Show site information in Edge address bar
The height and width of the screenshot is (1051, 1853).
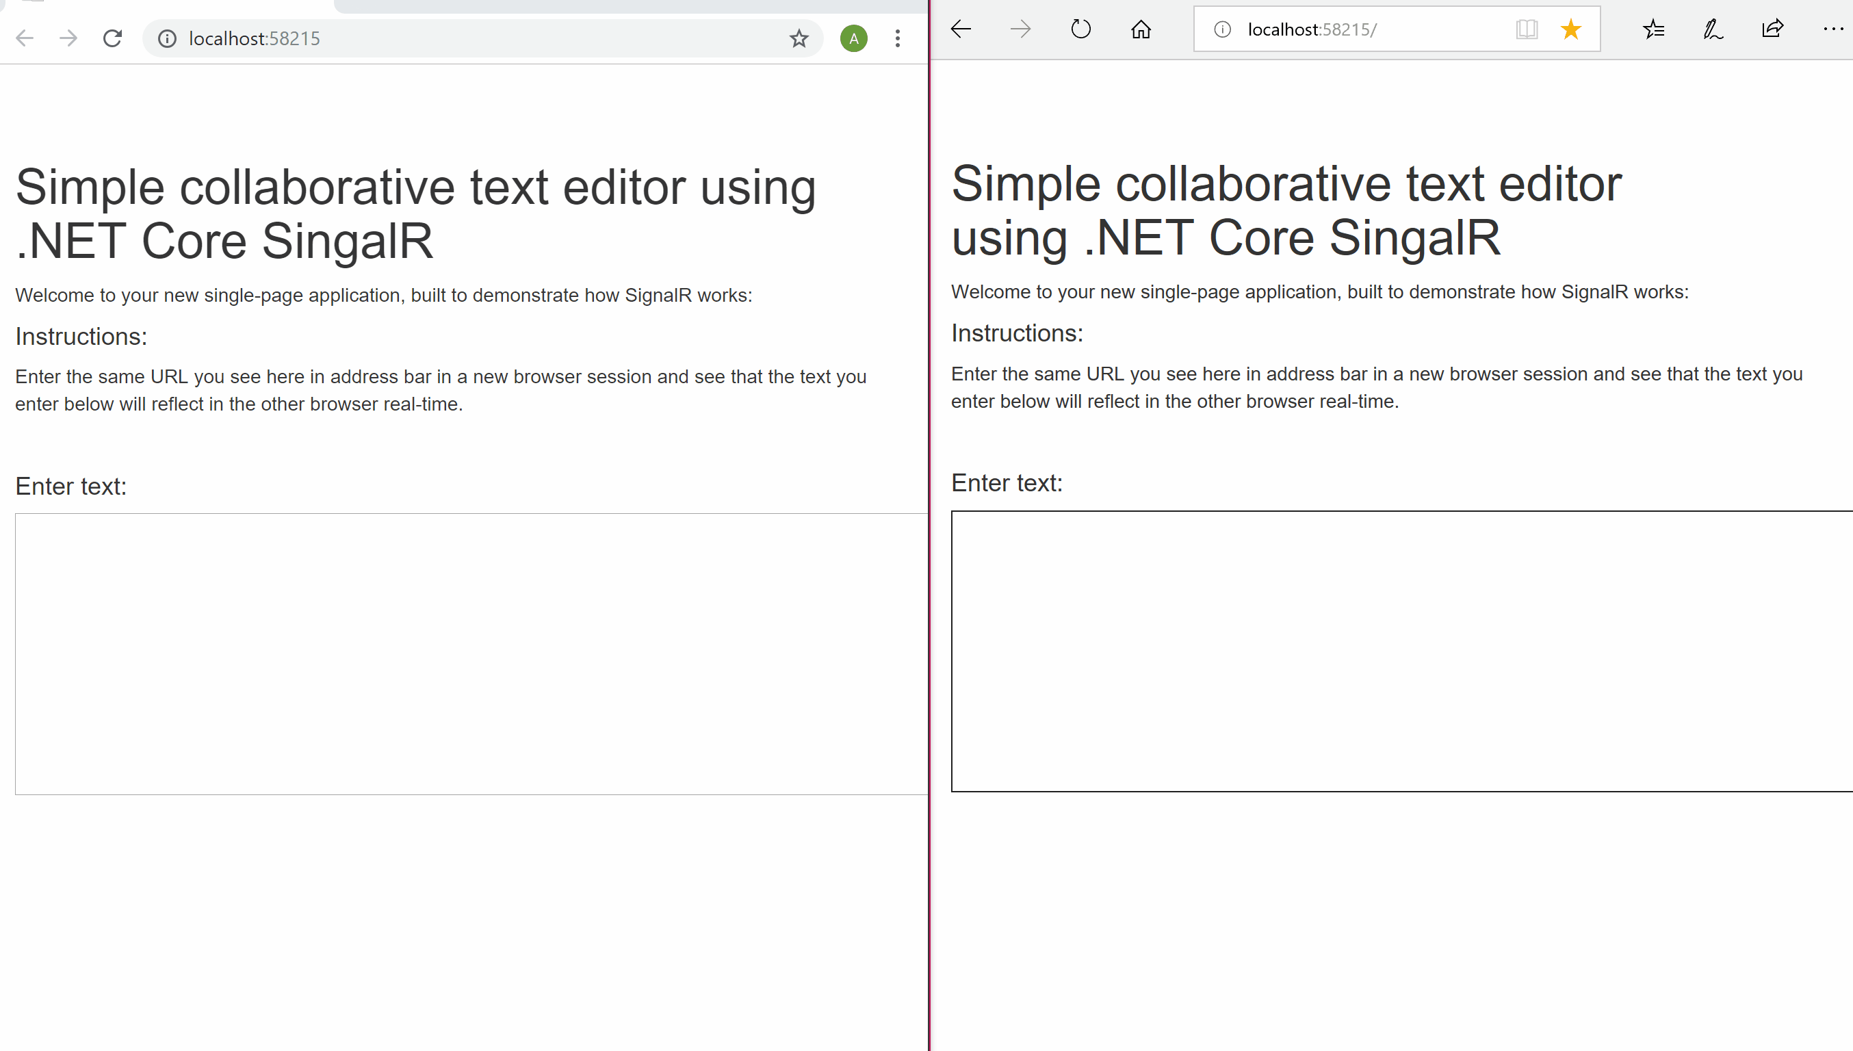1222,29
